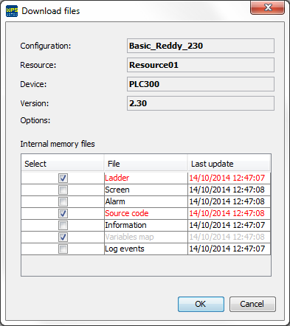The height and width of the screenshot is (326, 290).
Task: Click the Resource01 field
Action: (201, 65)
